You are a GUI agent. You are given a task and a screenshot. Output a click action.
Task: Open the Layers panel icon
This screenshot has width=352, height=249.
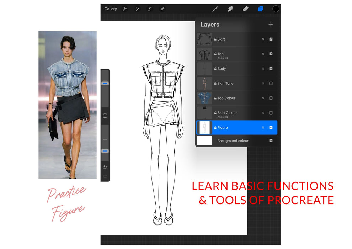(x=261, y=9)
